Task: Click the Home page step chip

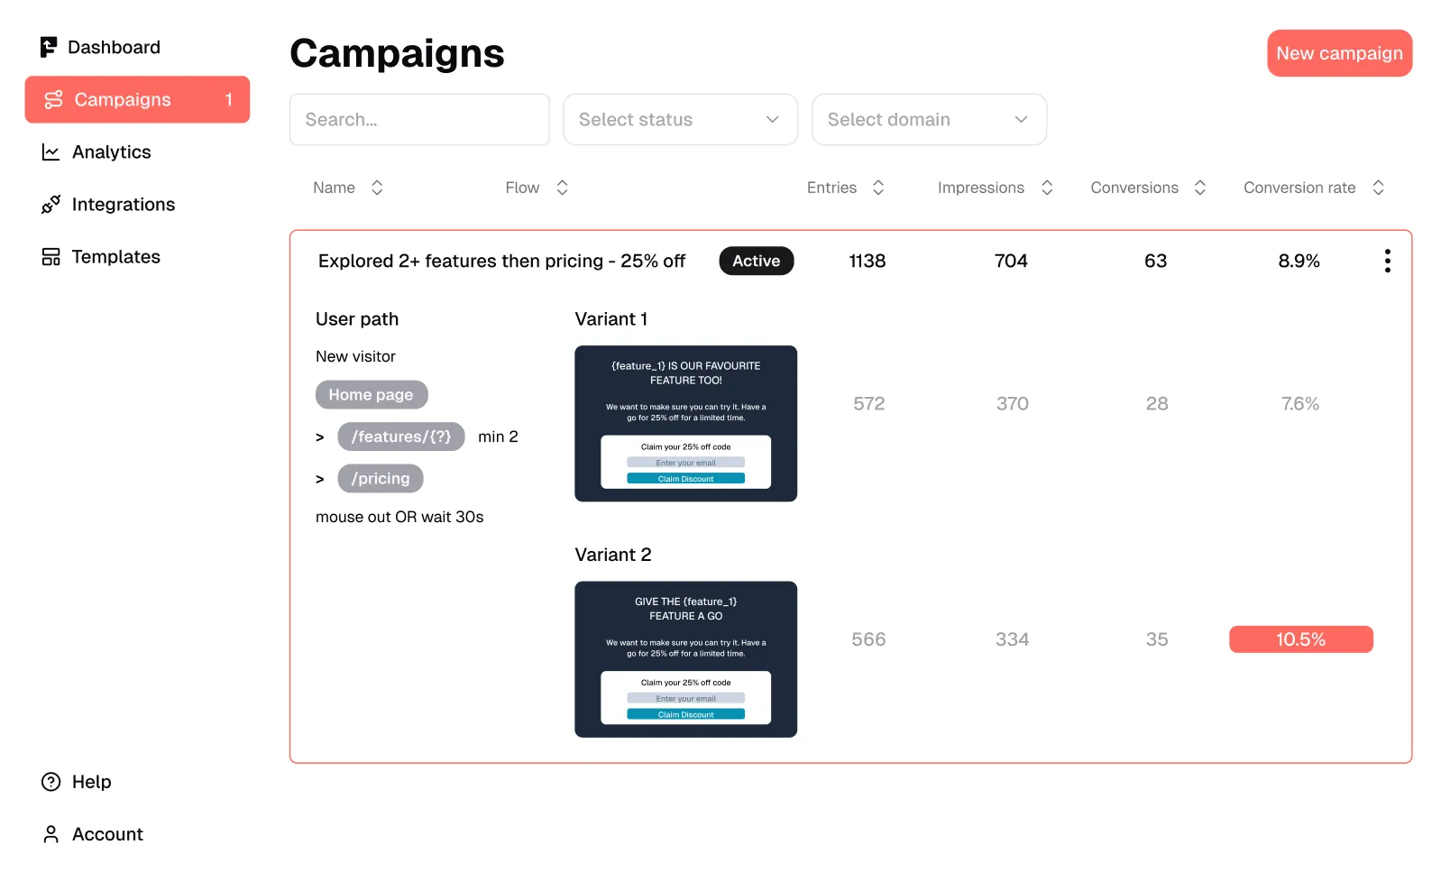Action: [x=371, y=394]
